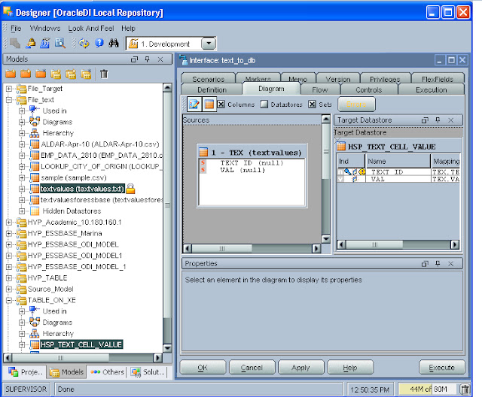Image resolution: width=482 pixels, height=397 pixels.
Task: Click the edit-diagram pencil icon in Diagram toolbar
Action: pyautogui.click(x=194, y=105)
